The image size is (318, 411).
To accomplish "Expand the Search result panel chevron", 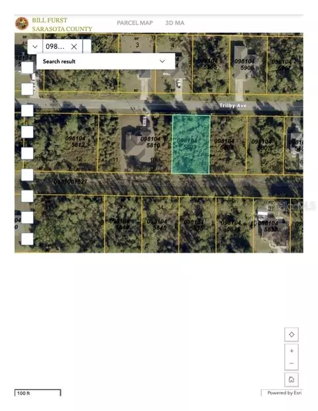I will (162, 62).
